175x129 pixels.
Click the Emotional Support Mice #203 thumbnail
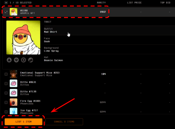[13, 74]
